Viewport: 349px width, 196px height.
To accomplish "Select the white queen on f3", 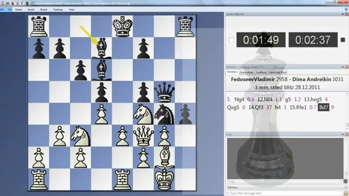I will coord(143,136).
